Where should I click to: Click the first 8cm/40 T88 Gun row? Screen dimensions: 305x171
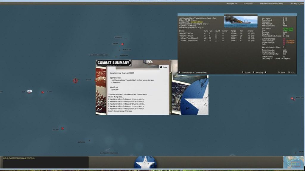pyautogui.click(x=217, y=33)
